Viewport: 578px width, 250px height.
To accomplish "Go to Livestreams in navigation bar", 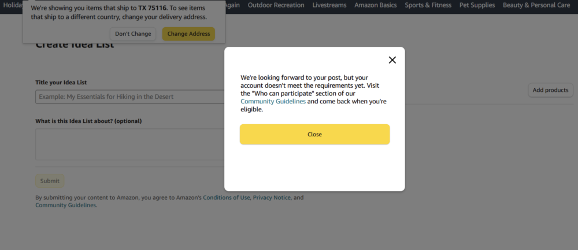I will click(329, 5).
